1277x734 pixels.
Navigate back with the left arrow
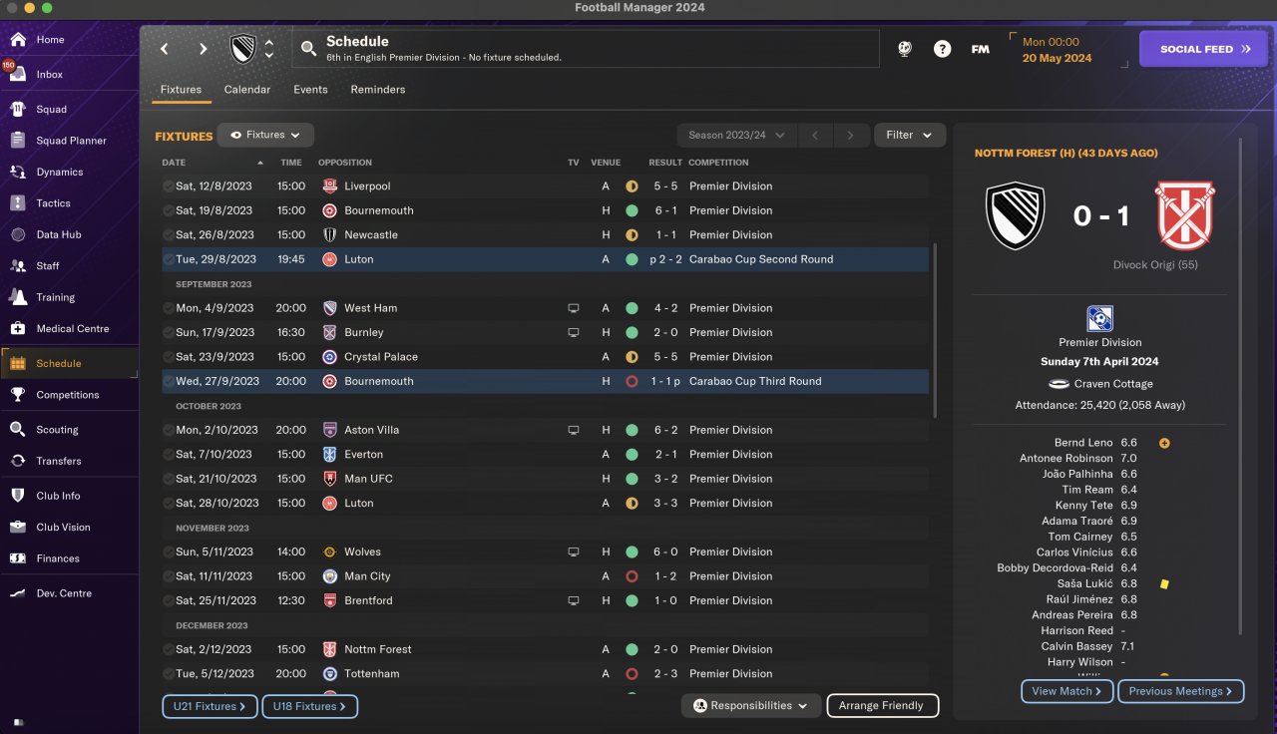coord(165,49)
